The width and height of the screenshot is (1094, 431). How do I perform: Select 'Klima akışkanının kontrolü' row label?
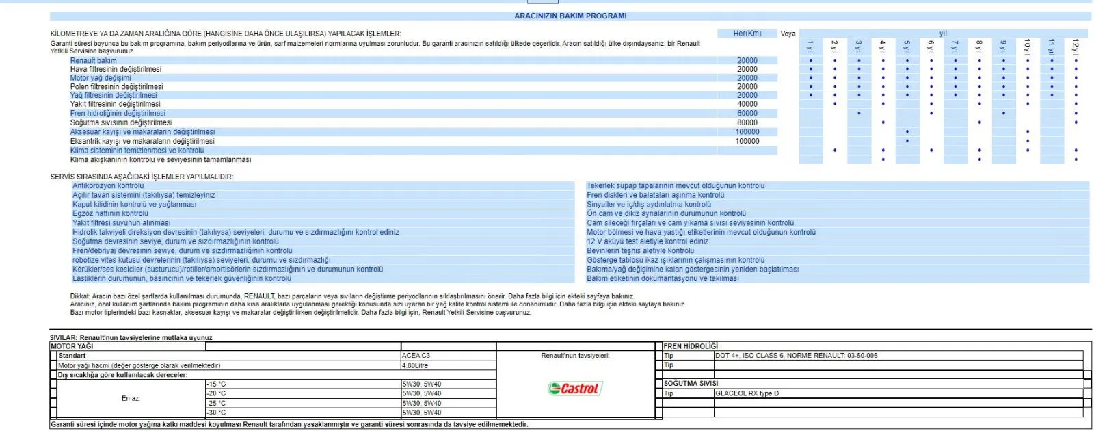coord(161,159)
